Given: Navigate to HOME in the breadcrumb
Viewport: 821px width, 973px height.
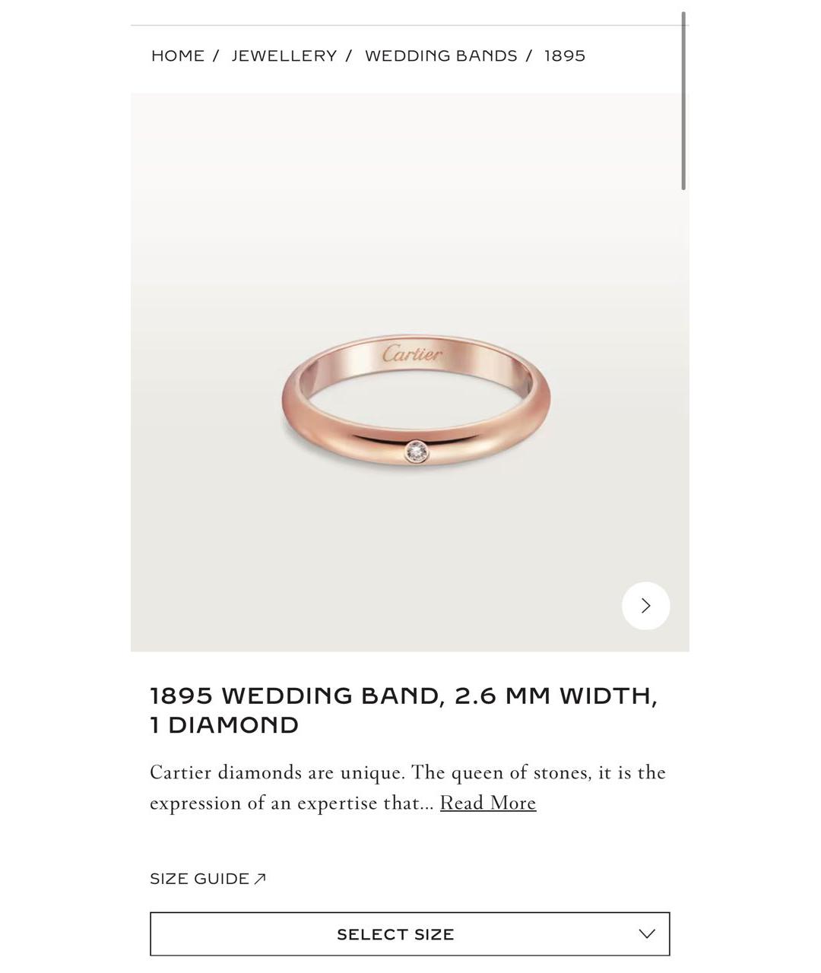Looking at the screenshot, I should [178, 55].
